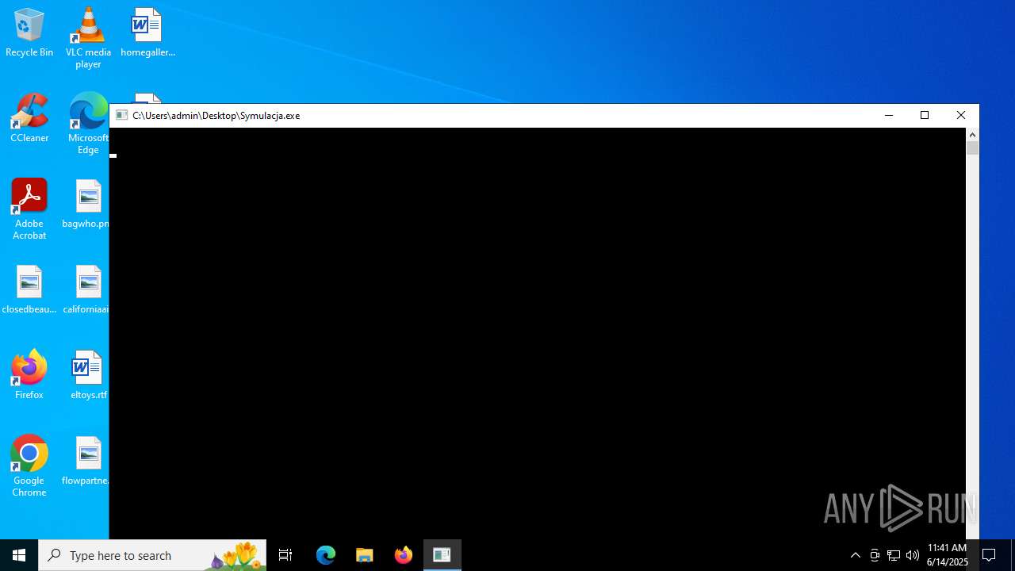Select the californiaai image file icon

click(x=86, y=290)
